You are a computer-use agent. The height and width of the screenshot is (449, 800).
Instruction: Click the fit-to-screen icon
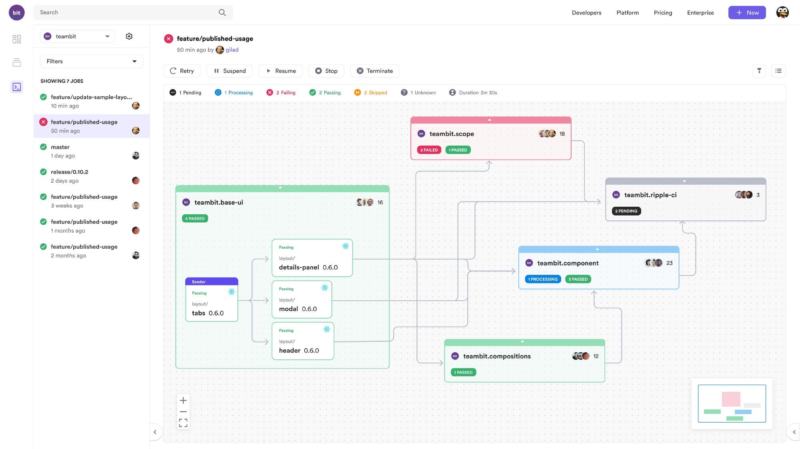click(x=183, y=423)
